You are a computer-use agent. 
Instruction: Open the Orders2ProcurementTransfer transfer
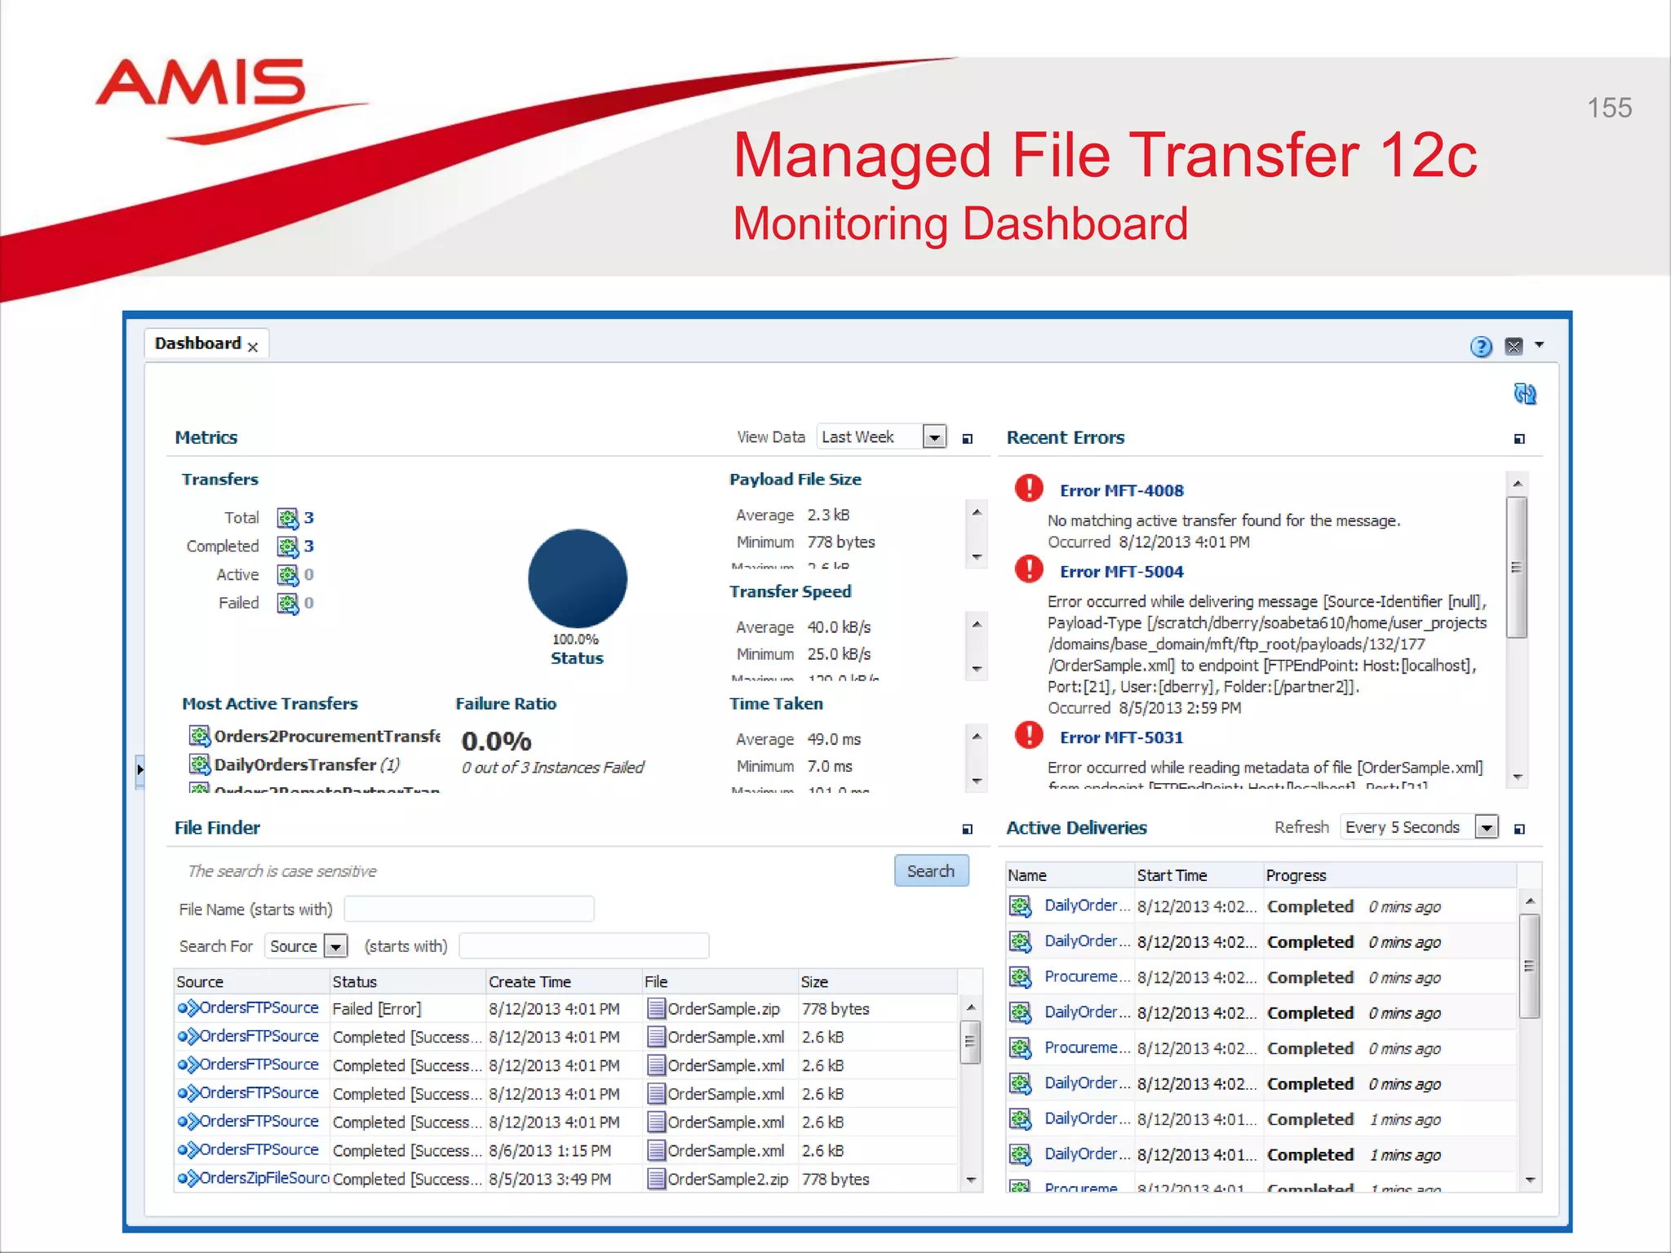tap(327, 737)
